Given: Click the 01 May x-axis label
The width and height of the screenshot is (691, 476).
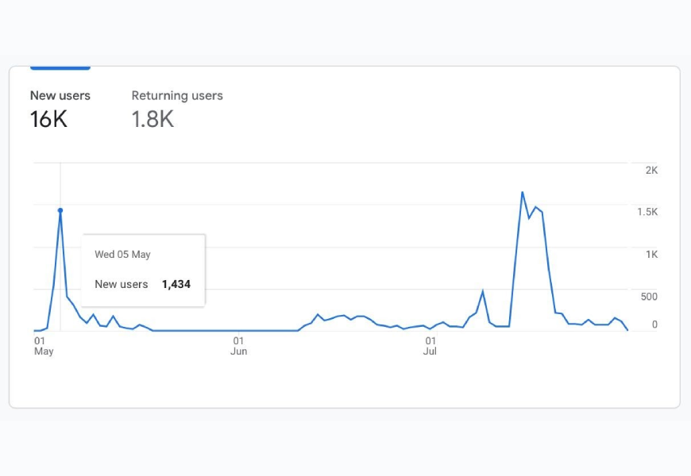Looking at the screenshot, I should pyautogui.click(x=43, y=346).
